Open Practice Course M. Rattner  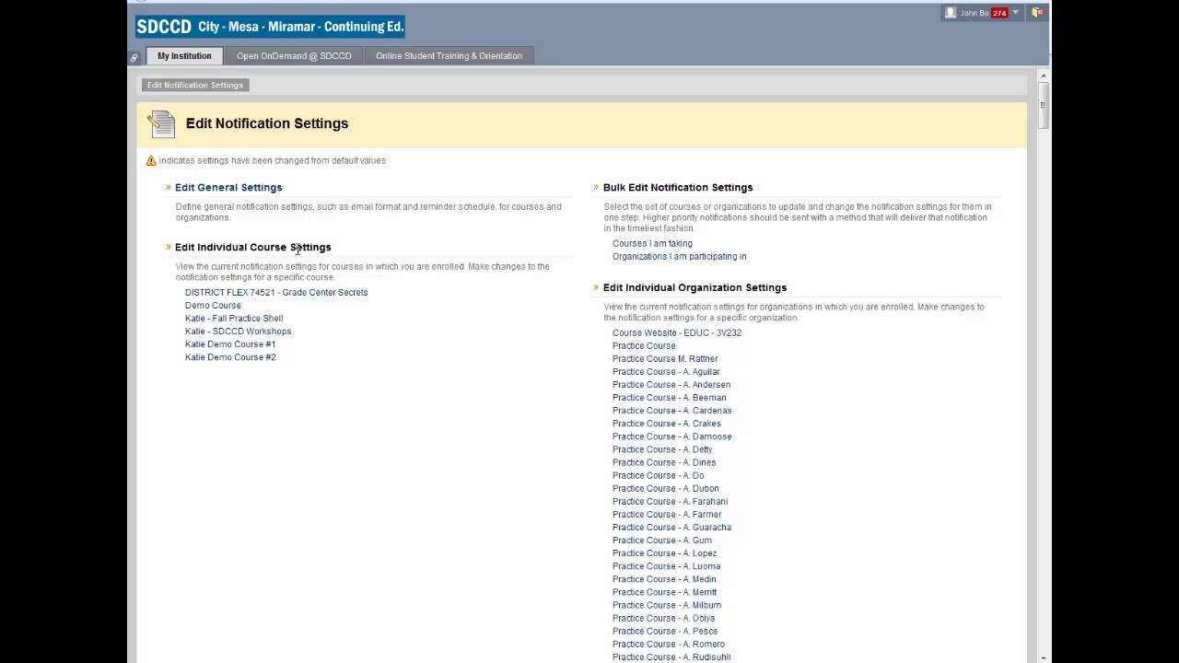(x=665, y=359)
